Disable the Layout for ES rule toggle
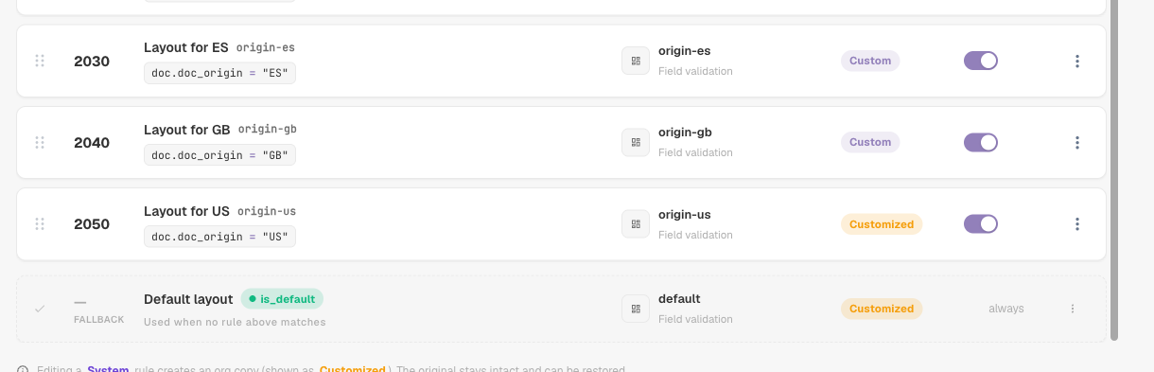Viewport: 1154px width, 372px height. pyautogui.click(x=981, y=61)
